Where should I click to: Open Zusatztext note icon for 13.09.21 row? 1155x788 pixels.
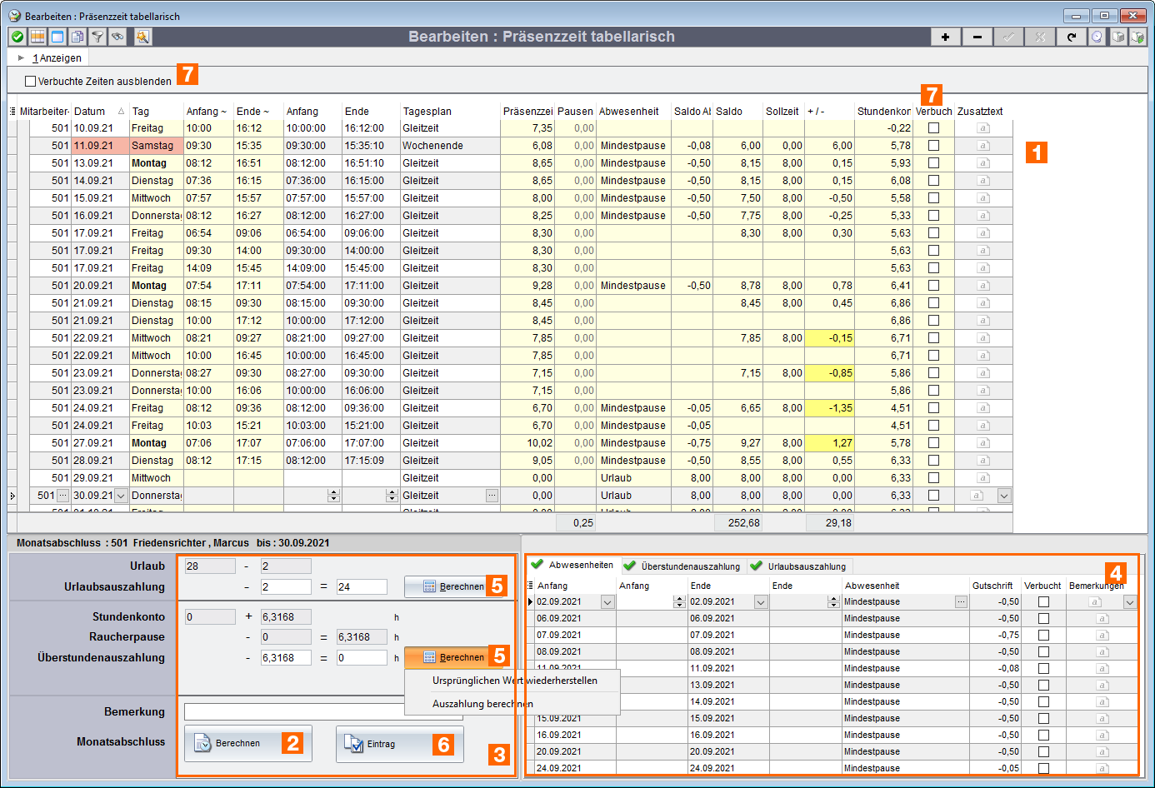tap(983, 163)
